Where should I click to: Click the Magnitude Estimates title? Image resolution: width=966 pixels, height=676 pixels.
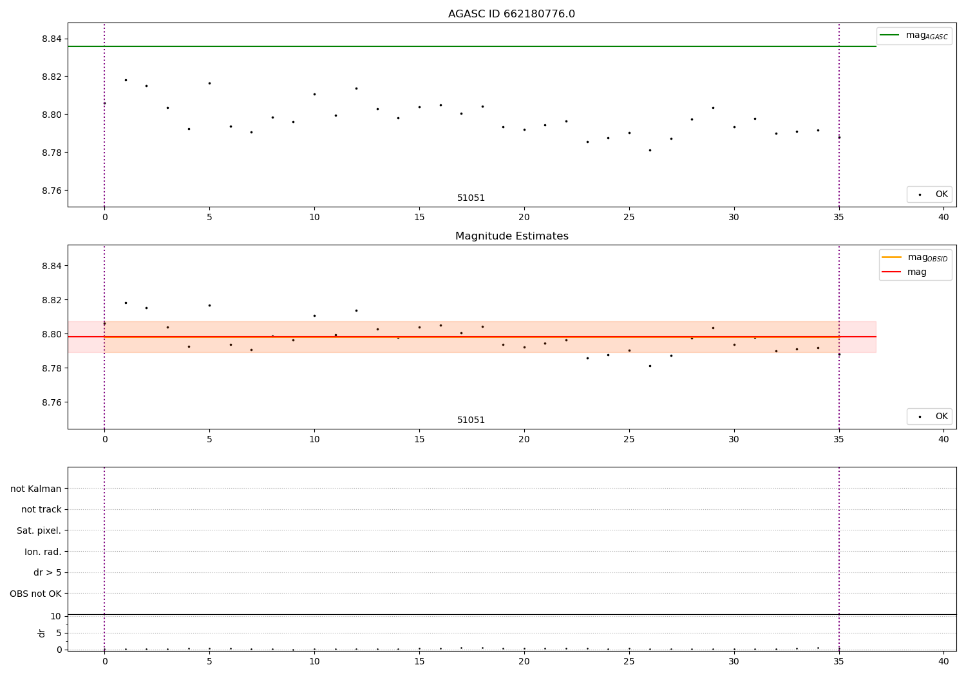click(511, 236)
